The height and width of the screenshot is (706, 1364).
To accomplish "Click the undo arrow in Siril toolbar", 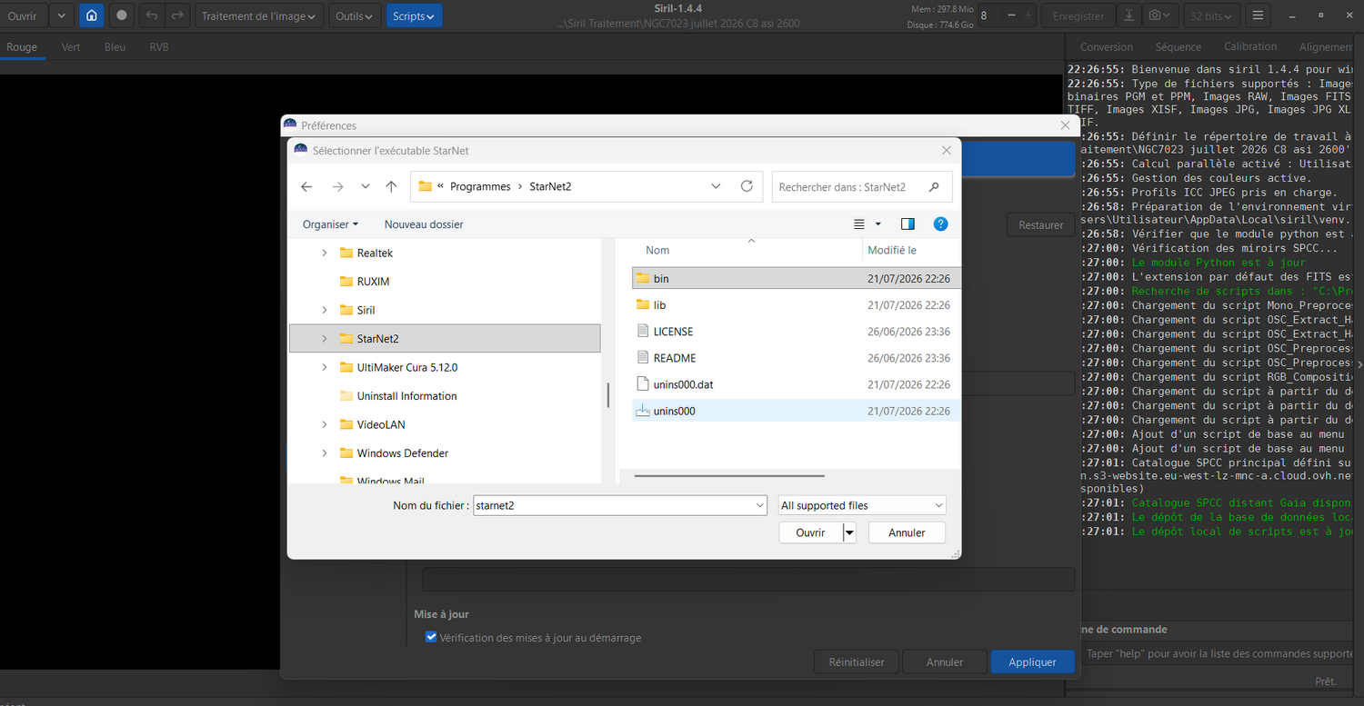I will pyautogui.click(x=152, y=15).
